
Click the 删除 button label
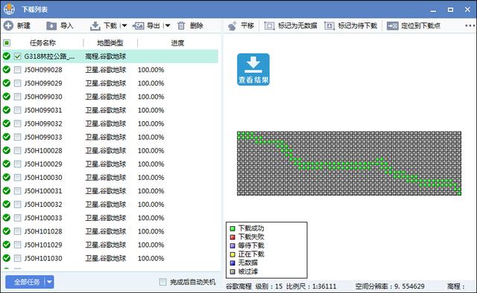[197, 26]
